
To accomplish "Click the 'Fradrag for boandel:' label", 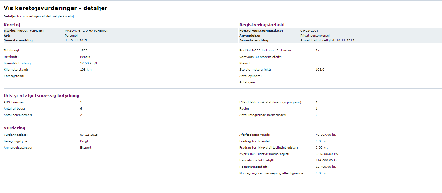I will (255, 141).
